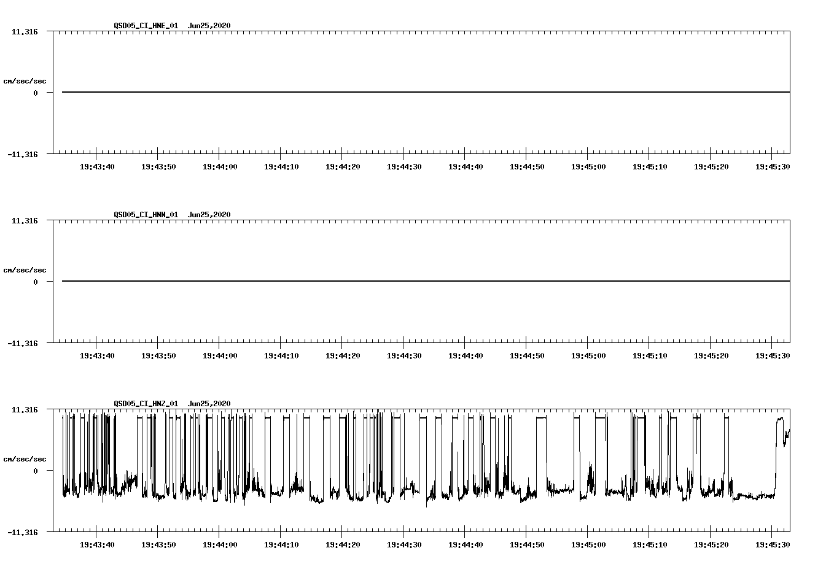
Task: Click the 19:45:00 time label on HNE plot
Action: pyautogui.click(x=588, y=166)
